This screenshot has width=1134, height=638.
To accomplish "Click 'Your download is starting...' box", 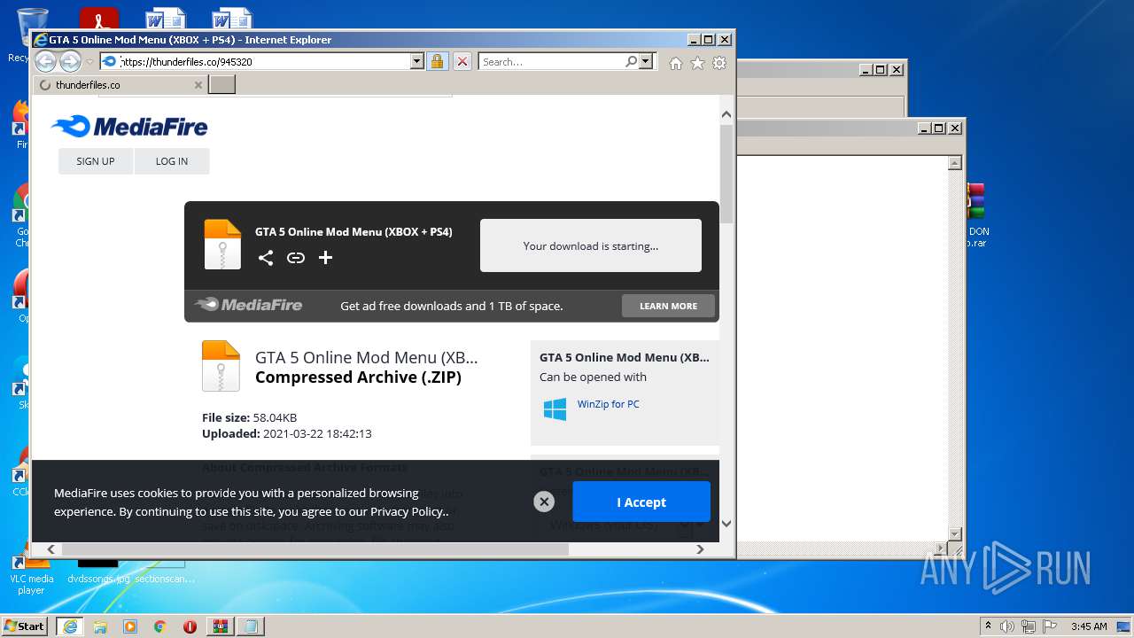I will pyautogui.click(x=591, y=245).
